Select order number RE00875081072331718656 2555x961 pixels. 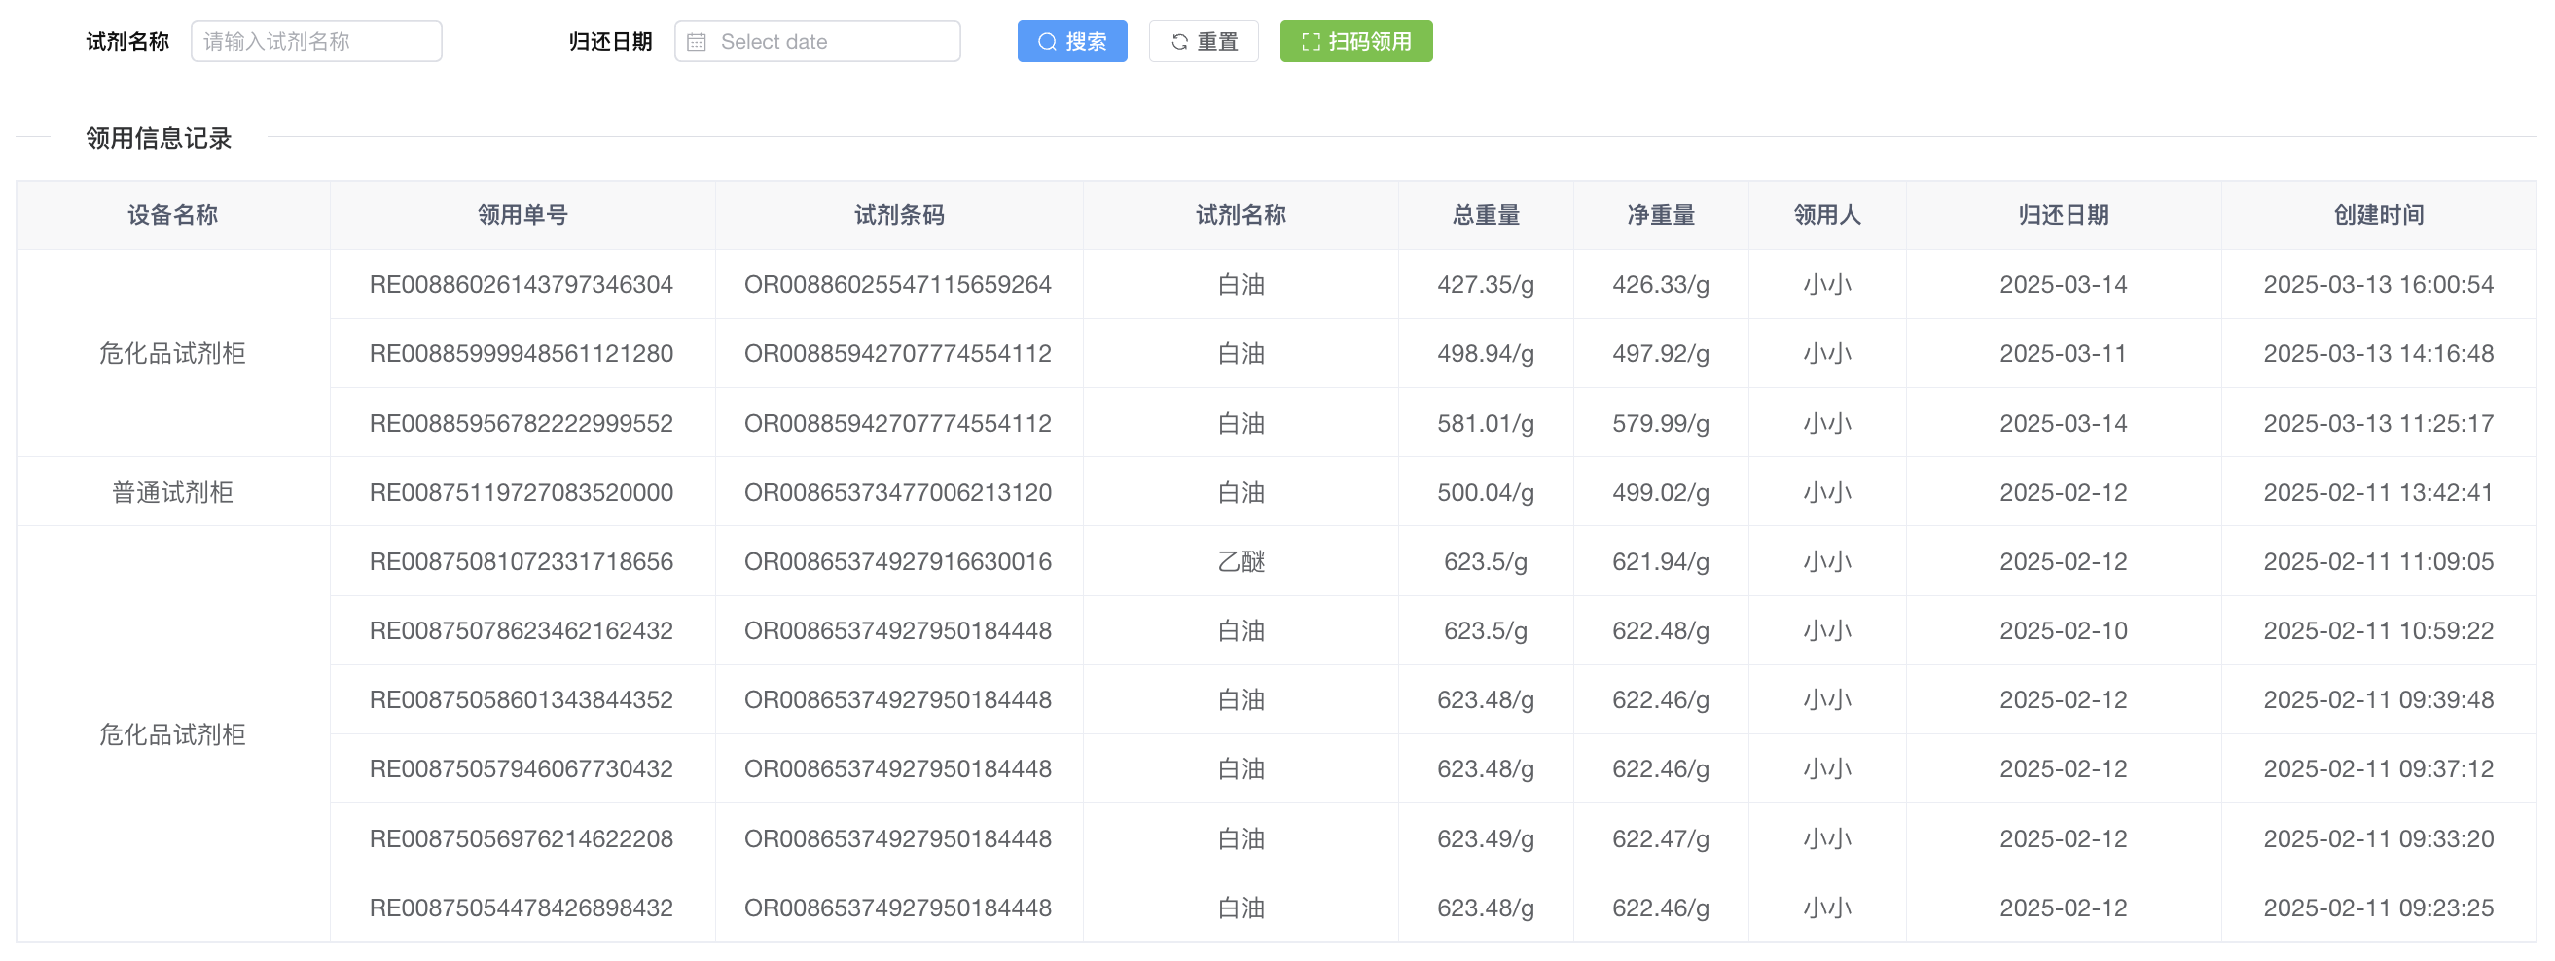point(521,562)
